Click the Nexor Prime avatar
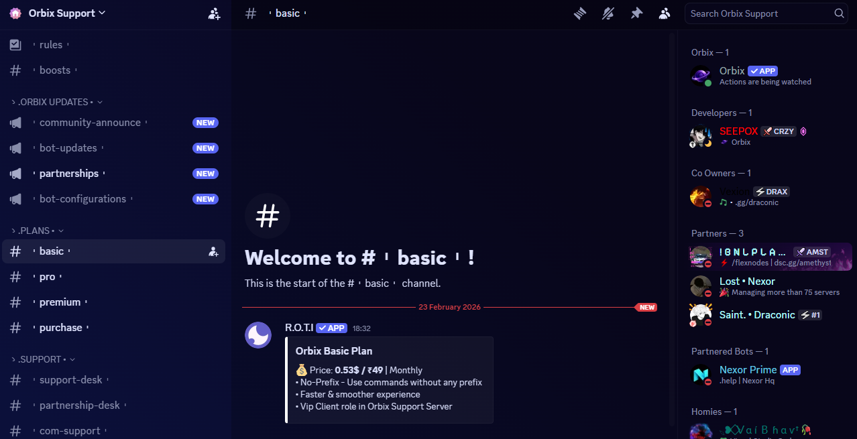Image resolution: width=857 pixels, height=439 pixels. click(x=701, y=375)
